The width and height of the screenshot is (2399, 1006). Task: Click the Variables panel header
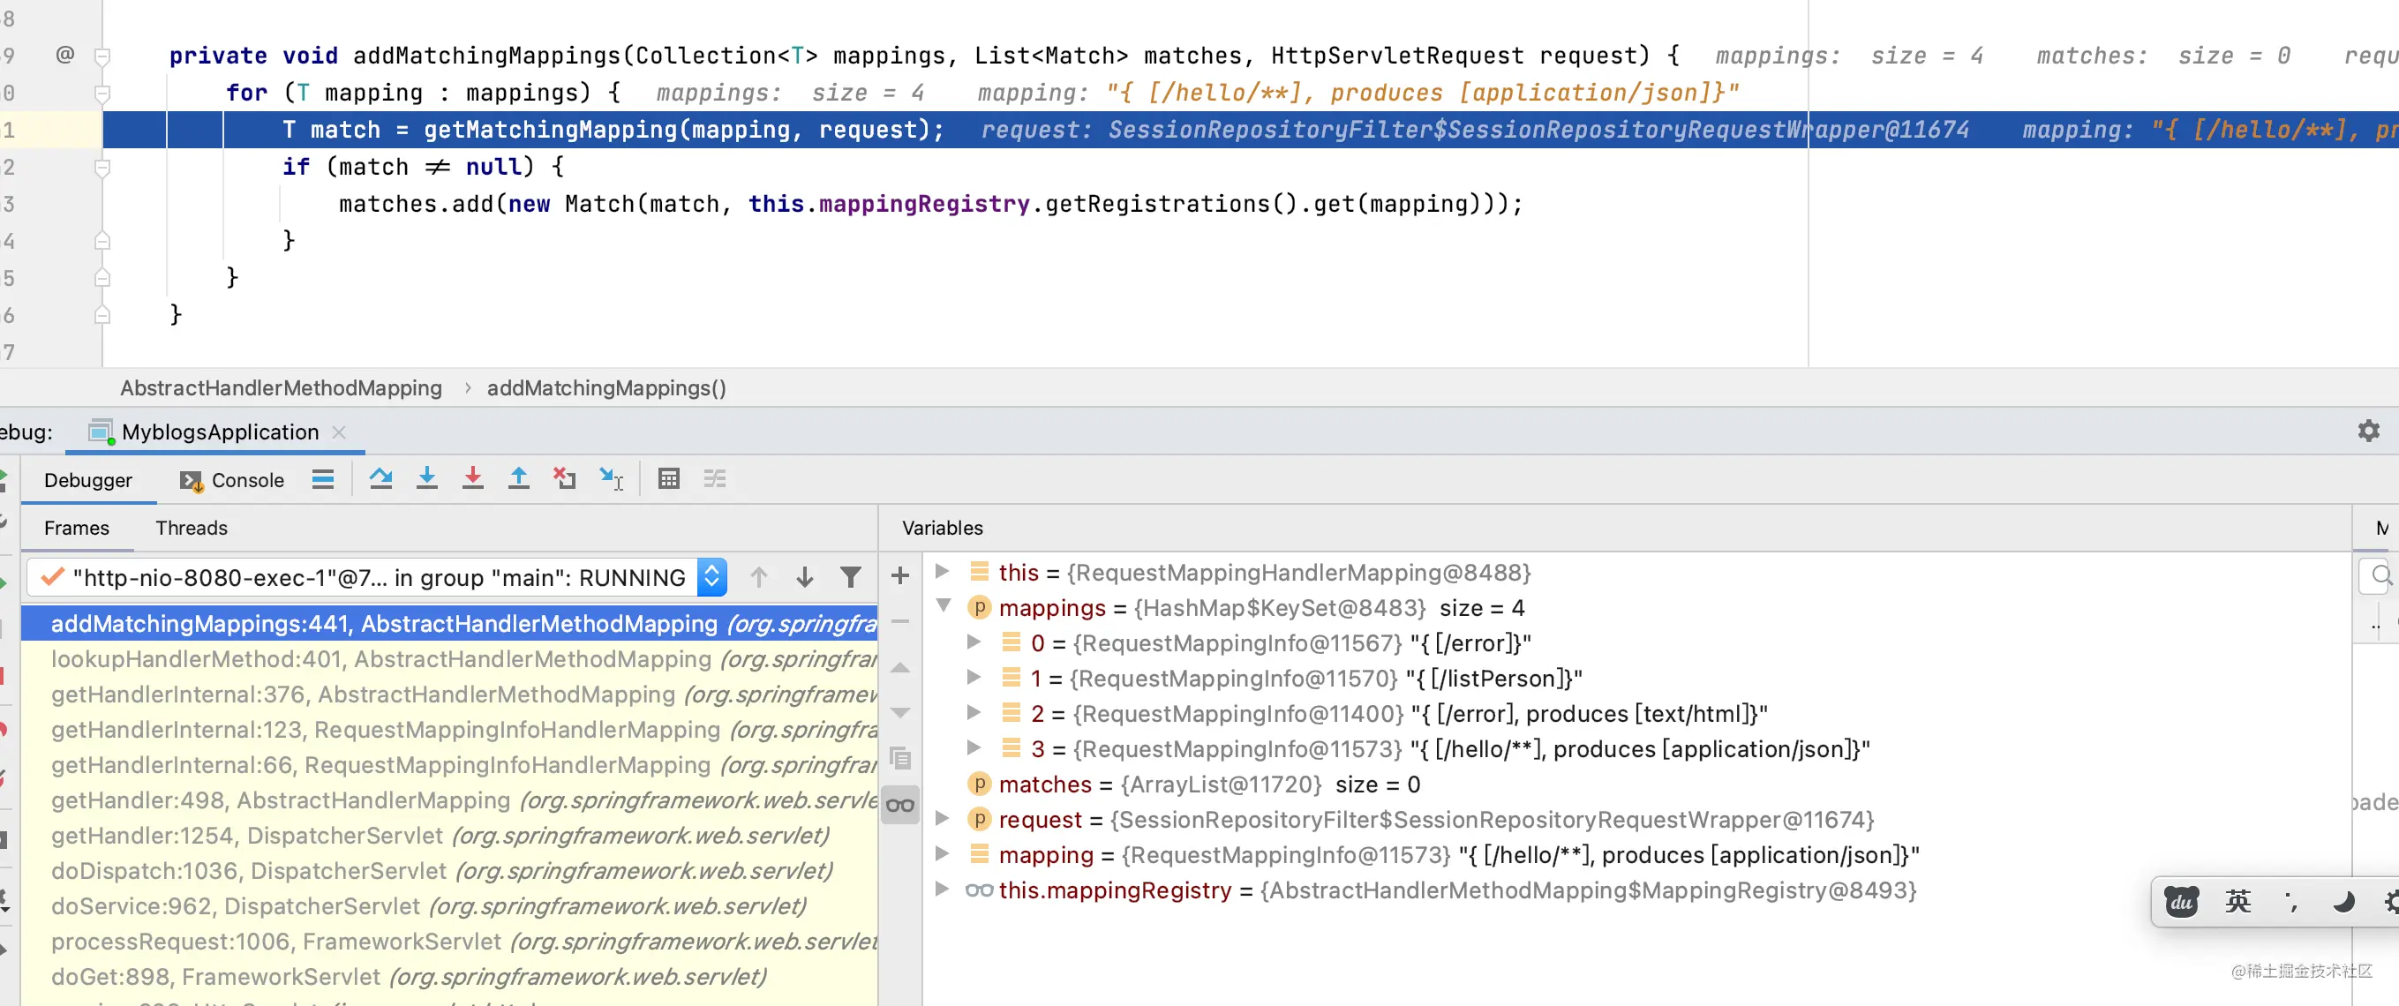coord(943,528)
